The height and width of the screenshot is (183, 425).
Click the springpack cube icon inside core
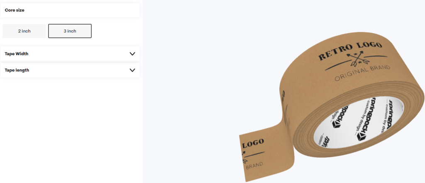tap(361, 136)
